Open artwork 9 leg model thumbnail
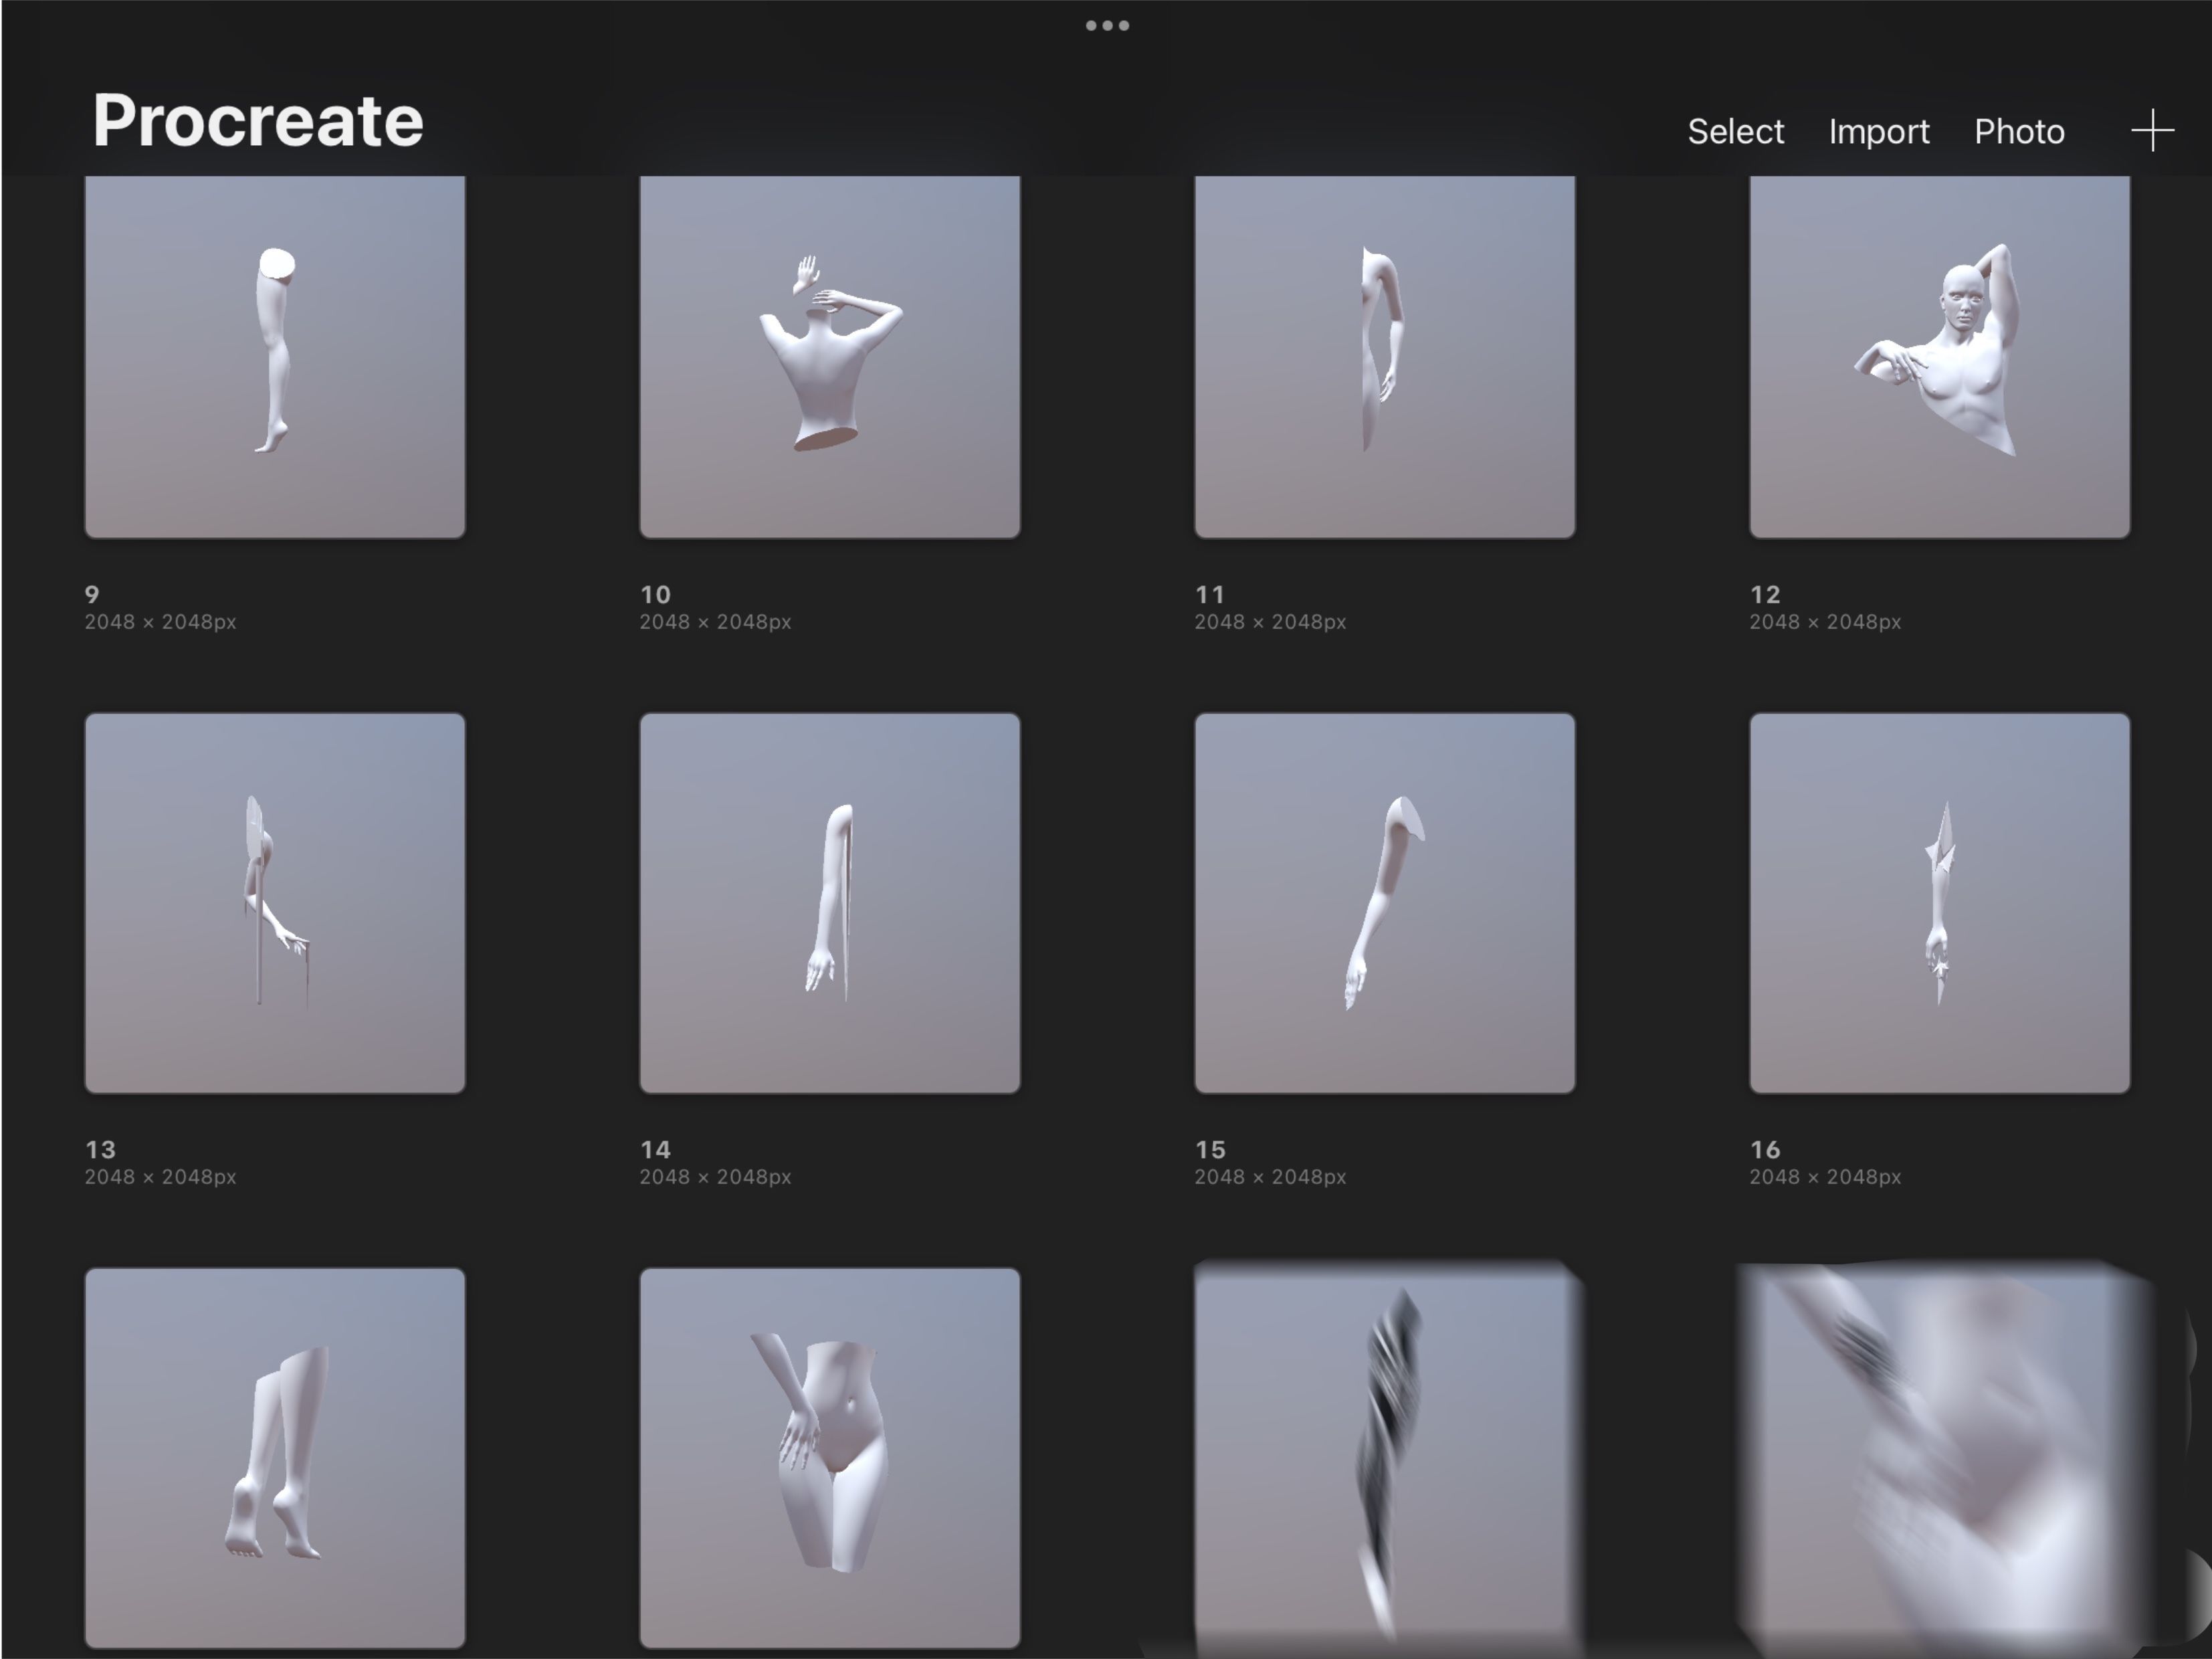2212x1659 pixels. coord(275,356)
